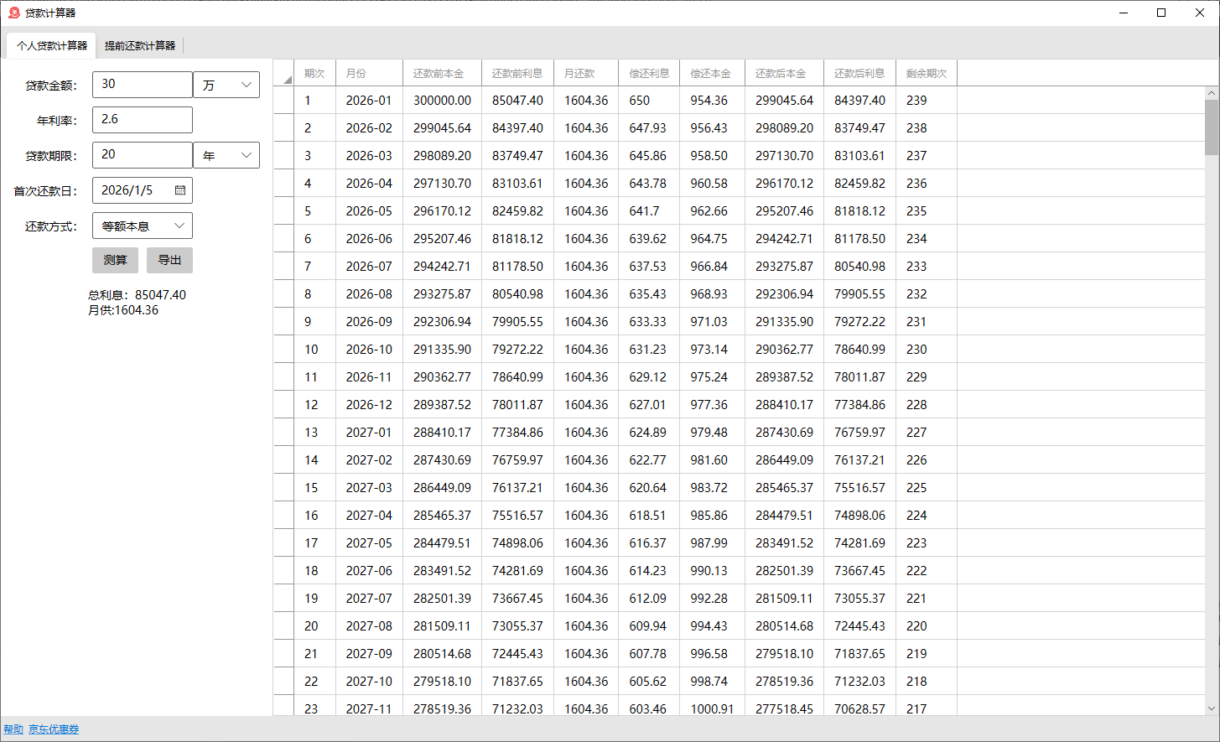Open the 等额本息 repayment method dropdown

tap(143, 226)
